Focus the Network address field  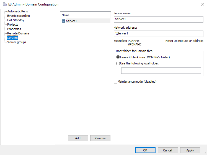tap(158, 34)
